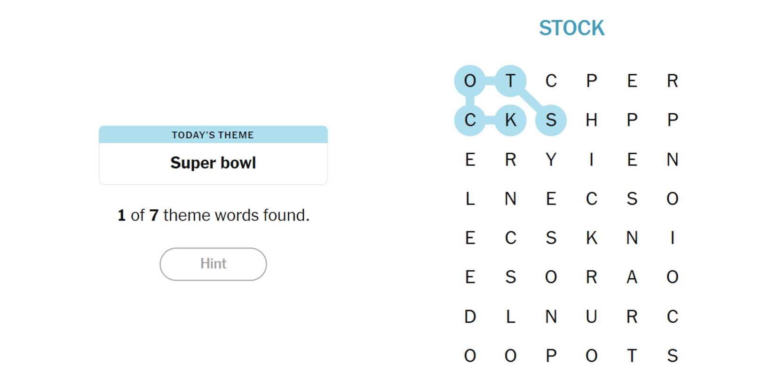The image size is (776, 388).
Task: Choose the letter U in the grid
Action: coord(591,317)
